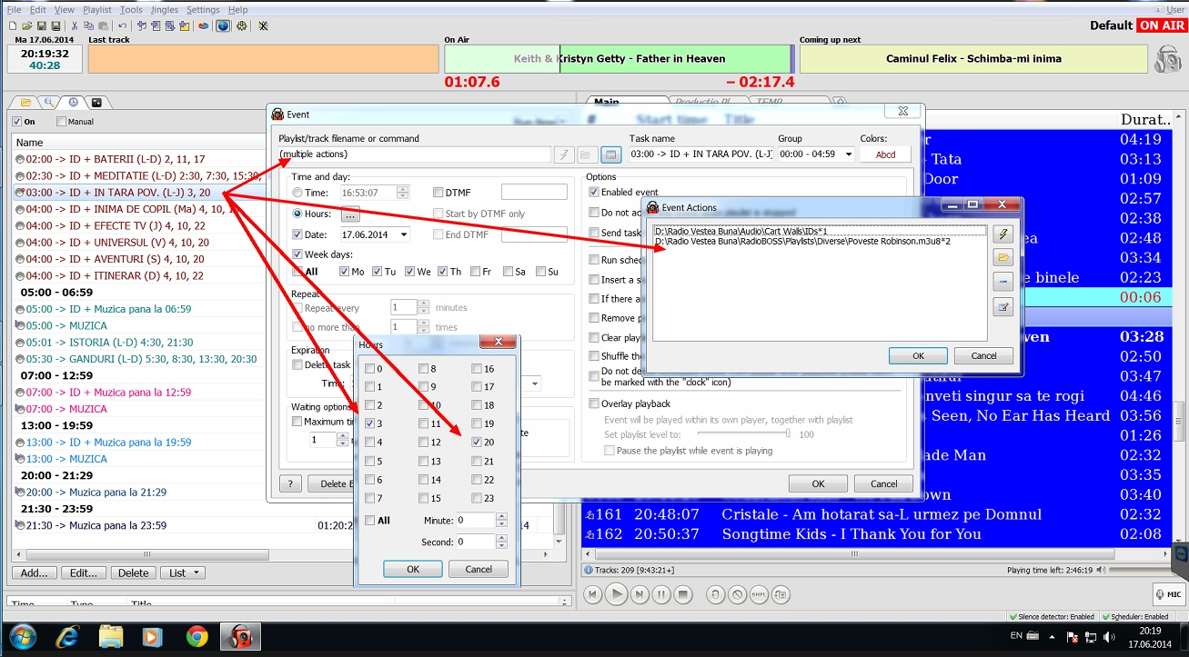Click the Next track player button

(x=640, y=595)
